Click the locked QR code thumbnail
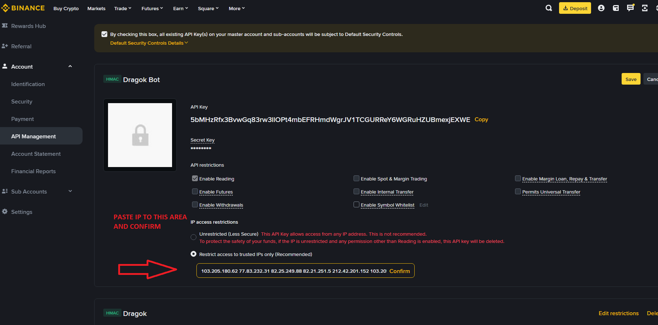 140,135
